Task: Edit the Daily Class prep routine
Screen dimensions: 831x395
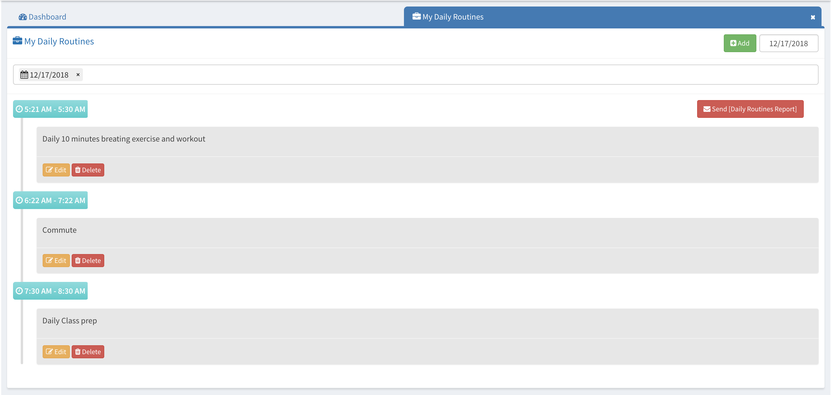Action: (x=56, y=352)
